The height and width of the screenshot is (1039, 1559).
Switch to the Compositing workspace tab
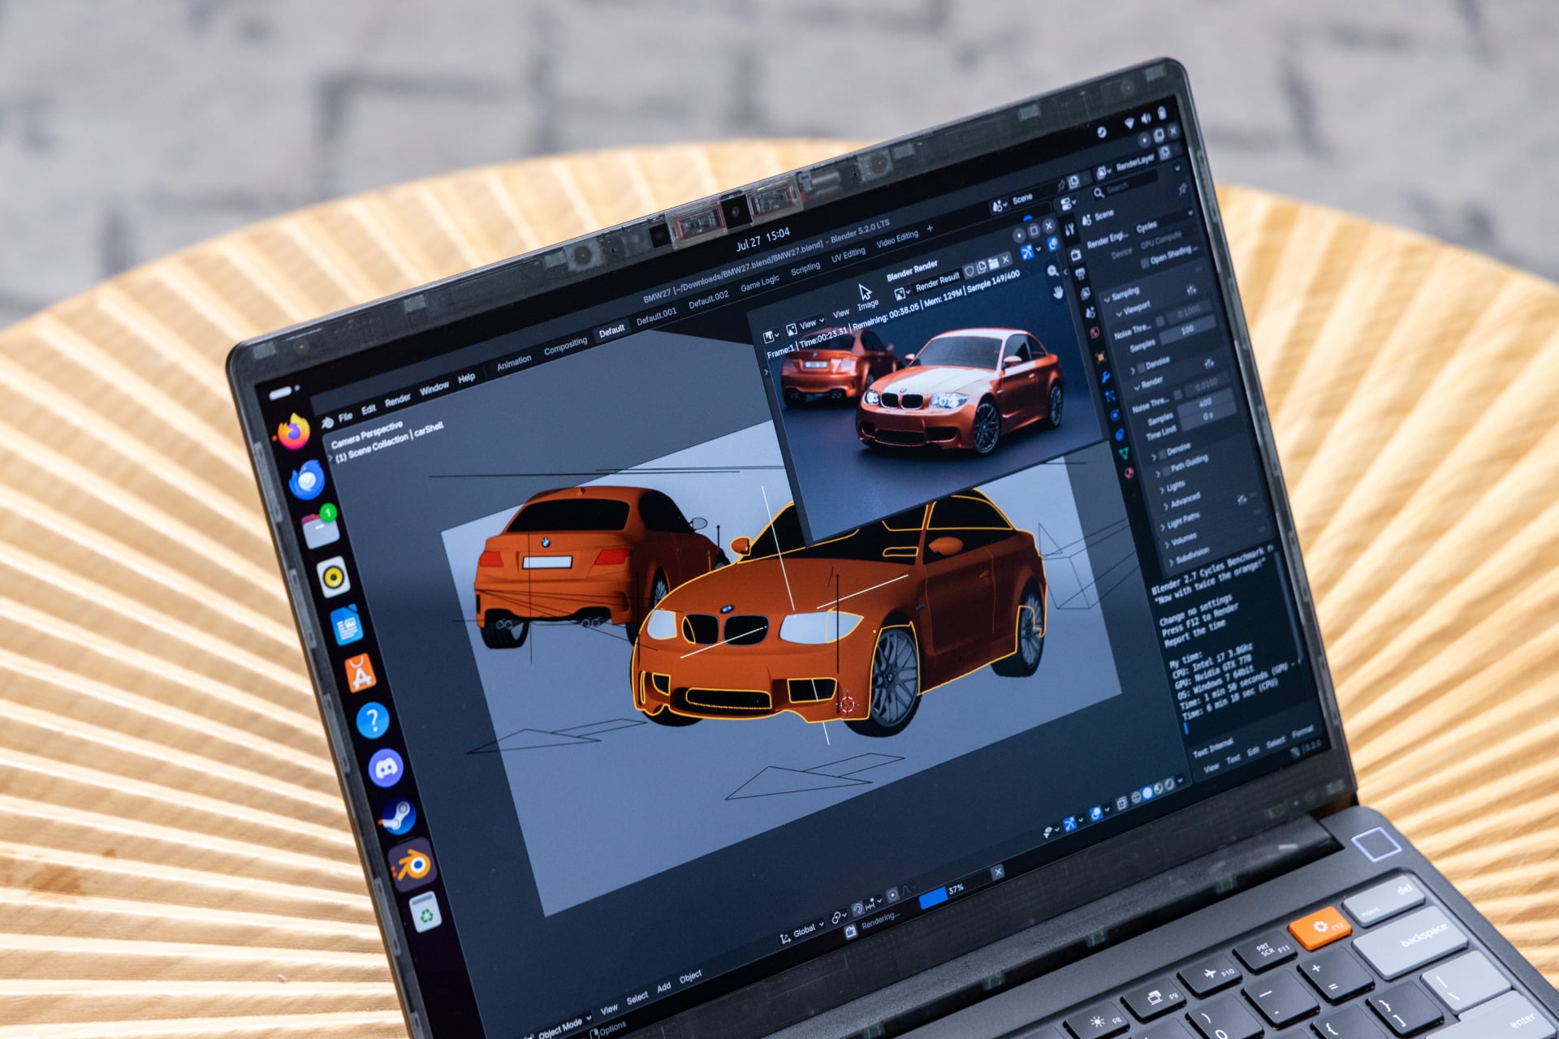(x=565, y=344)
